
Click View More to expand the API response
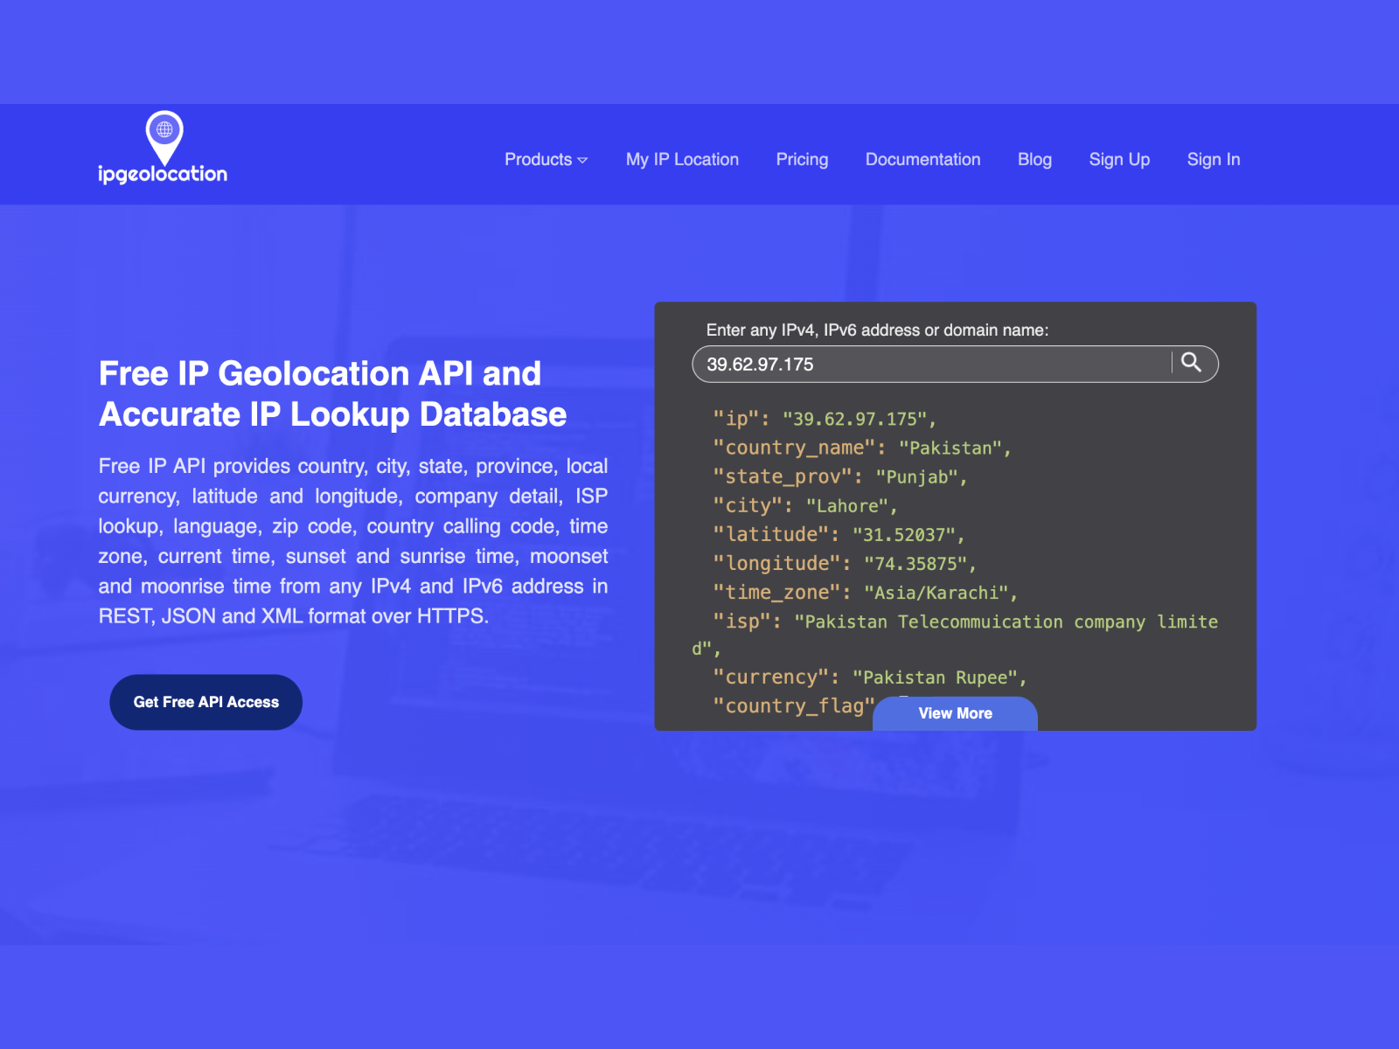955,713
